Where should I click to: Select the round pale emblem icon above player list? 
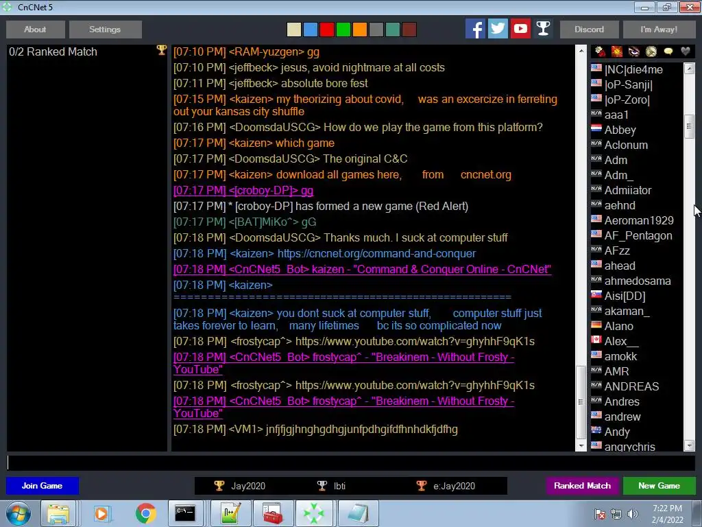click(651, 51)
